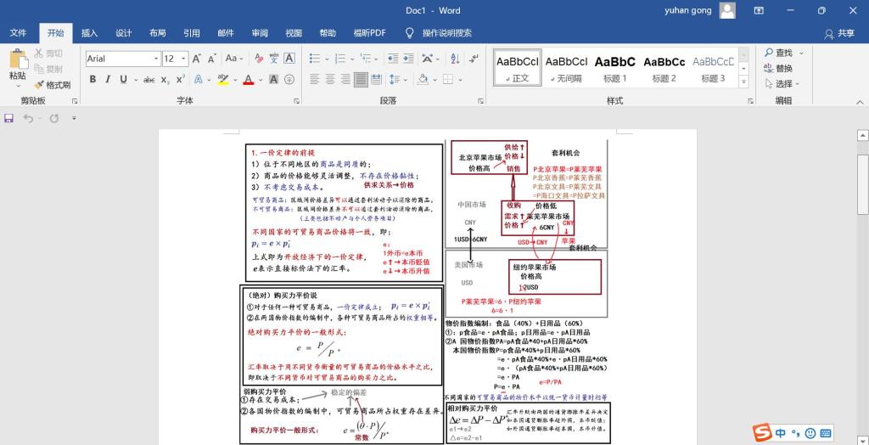
Task: Save the document using the quick-access save icon
Action: click(9, 118)
